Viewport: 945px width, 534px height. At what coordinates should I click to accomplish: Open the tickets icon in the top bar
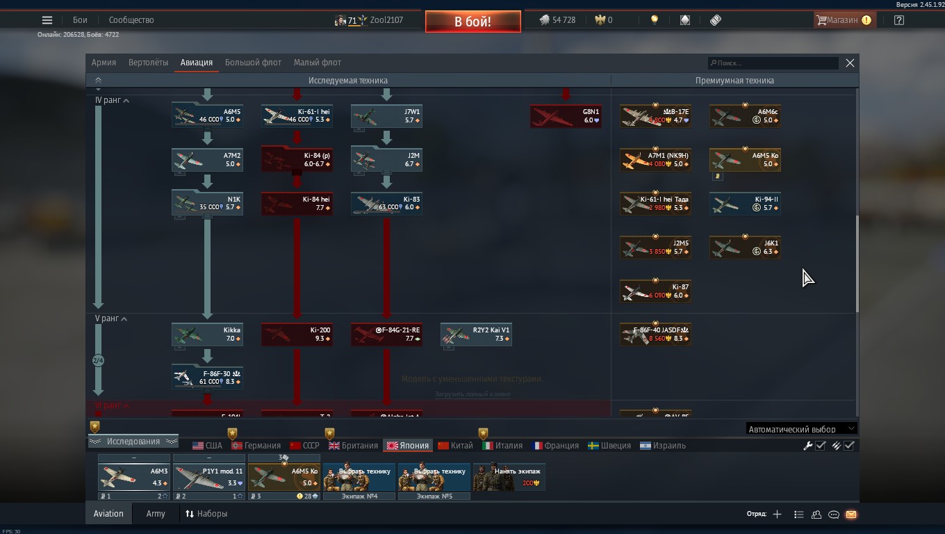[716, 20]
